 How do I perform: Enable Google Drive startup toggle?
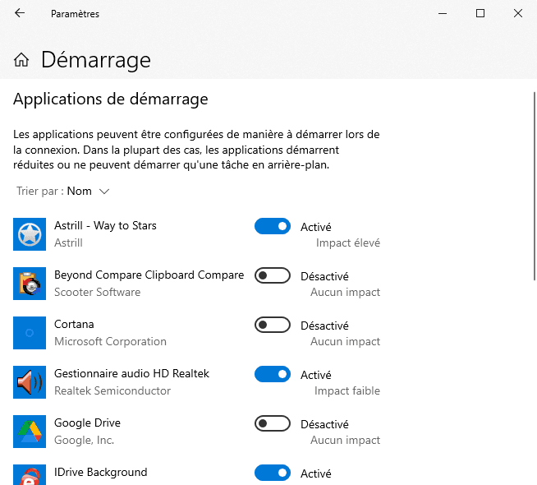[x=273, y=423]
